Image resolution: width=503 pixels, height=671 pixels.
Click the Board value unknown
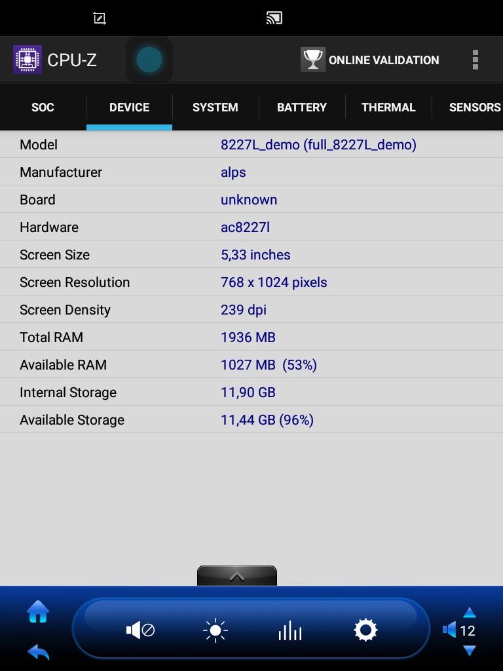pos(249,200)
